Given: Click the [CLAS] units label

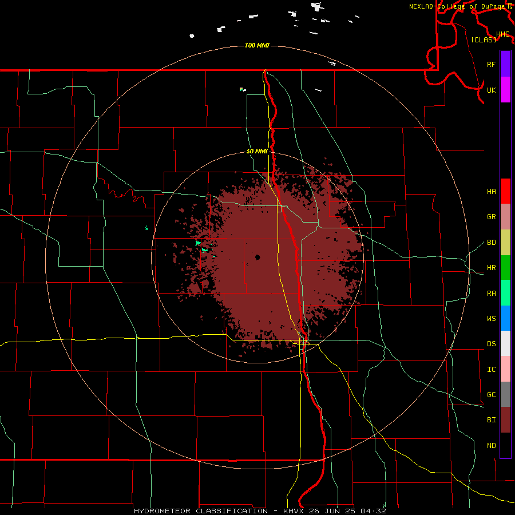Looking at the screenshot, I should tap(484, 39).
